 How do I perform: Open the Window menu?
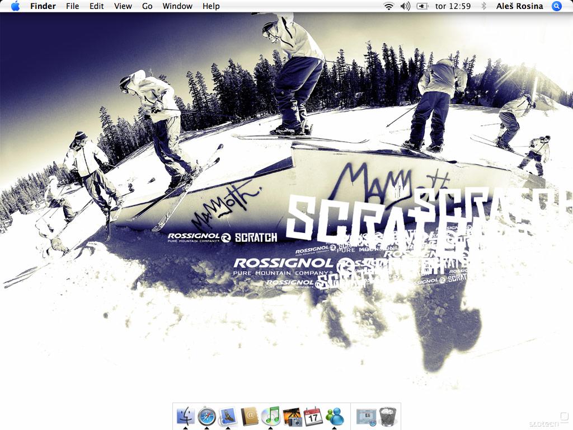(177, 6)
